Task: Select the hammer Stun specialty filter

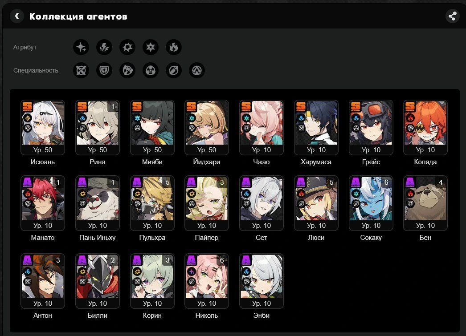Action: click(x=127, y=70)
